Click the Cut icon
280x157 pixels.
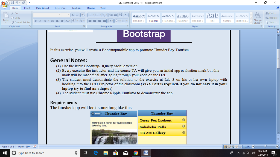click(13, 13)
